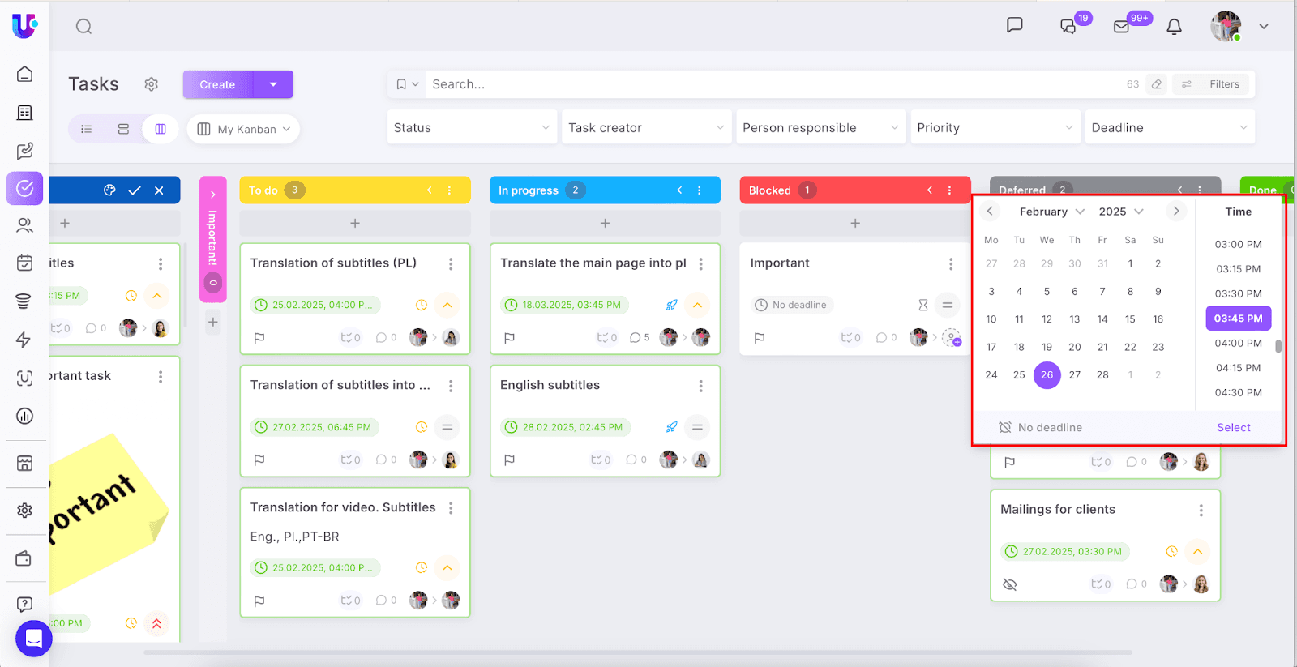Select the 04:00 PM time option
The image size is (1297, 667).
pyautogui.click(x=1238, y=344)
